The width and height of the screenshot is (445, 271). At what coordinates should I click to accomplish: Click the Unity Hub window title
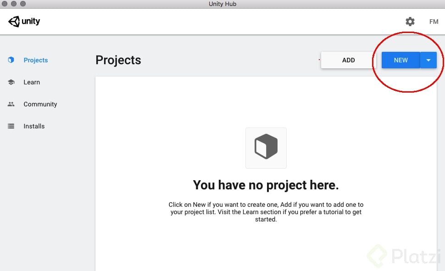(x=222, y=4)
